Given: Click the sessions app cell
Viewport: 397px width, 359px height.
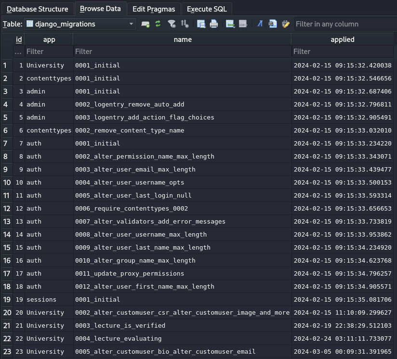Looking at the screenshot, I should tap(49, 300).
